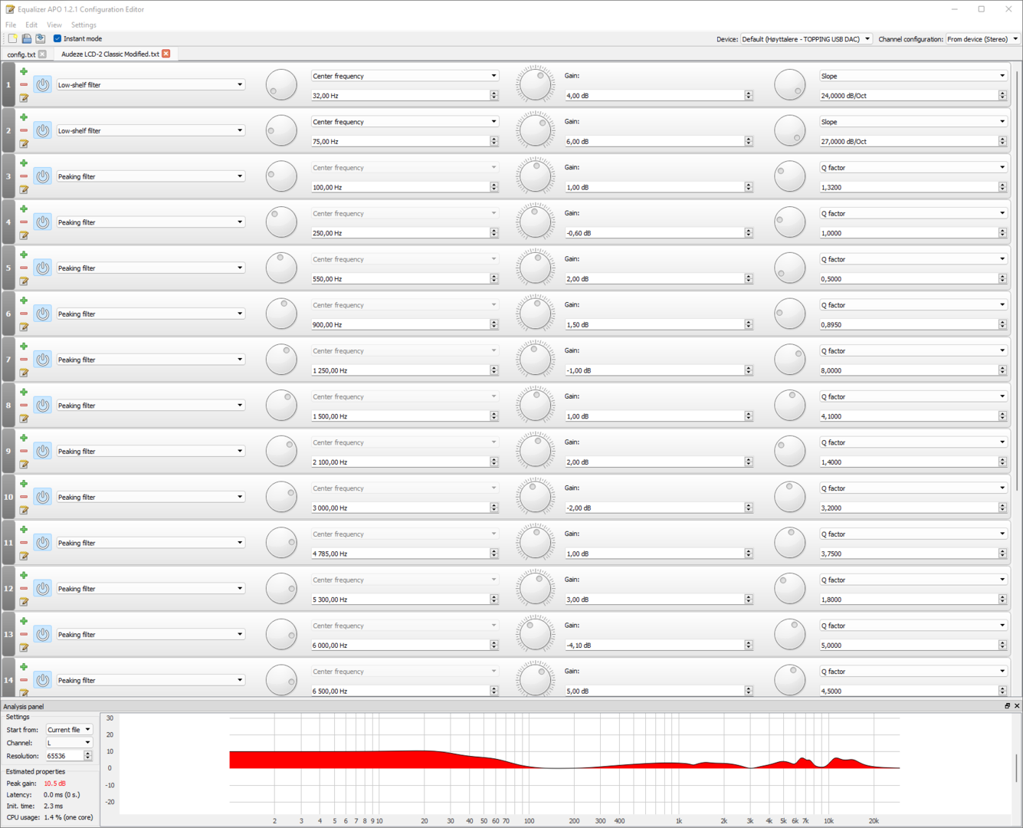Switch to the config.txt tab
Viewport: 1023px width, 828px height.
pyautogui.click(x=21, y=54)
